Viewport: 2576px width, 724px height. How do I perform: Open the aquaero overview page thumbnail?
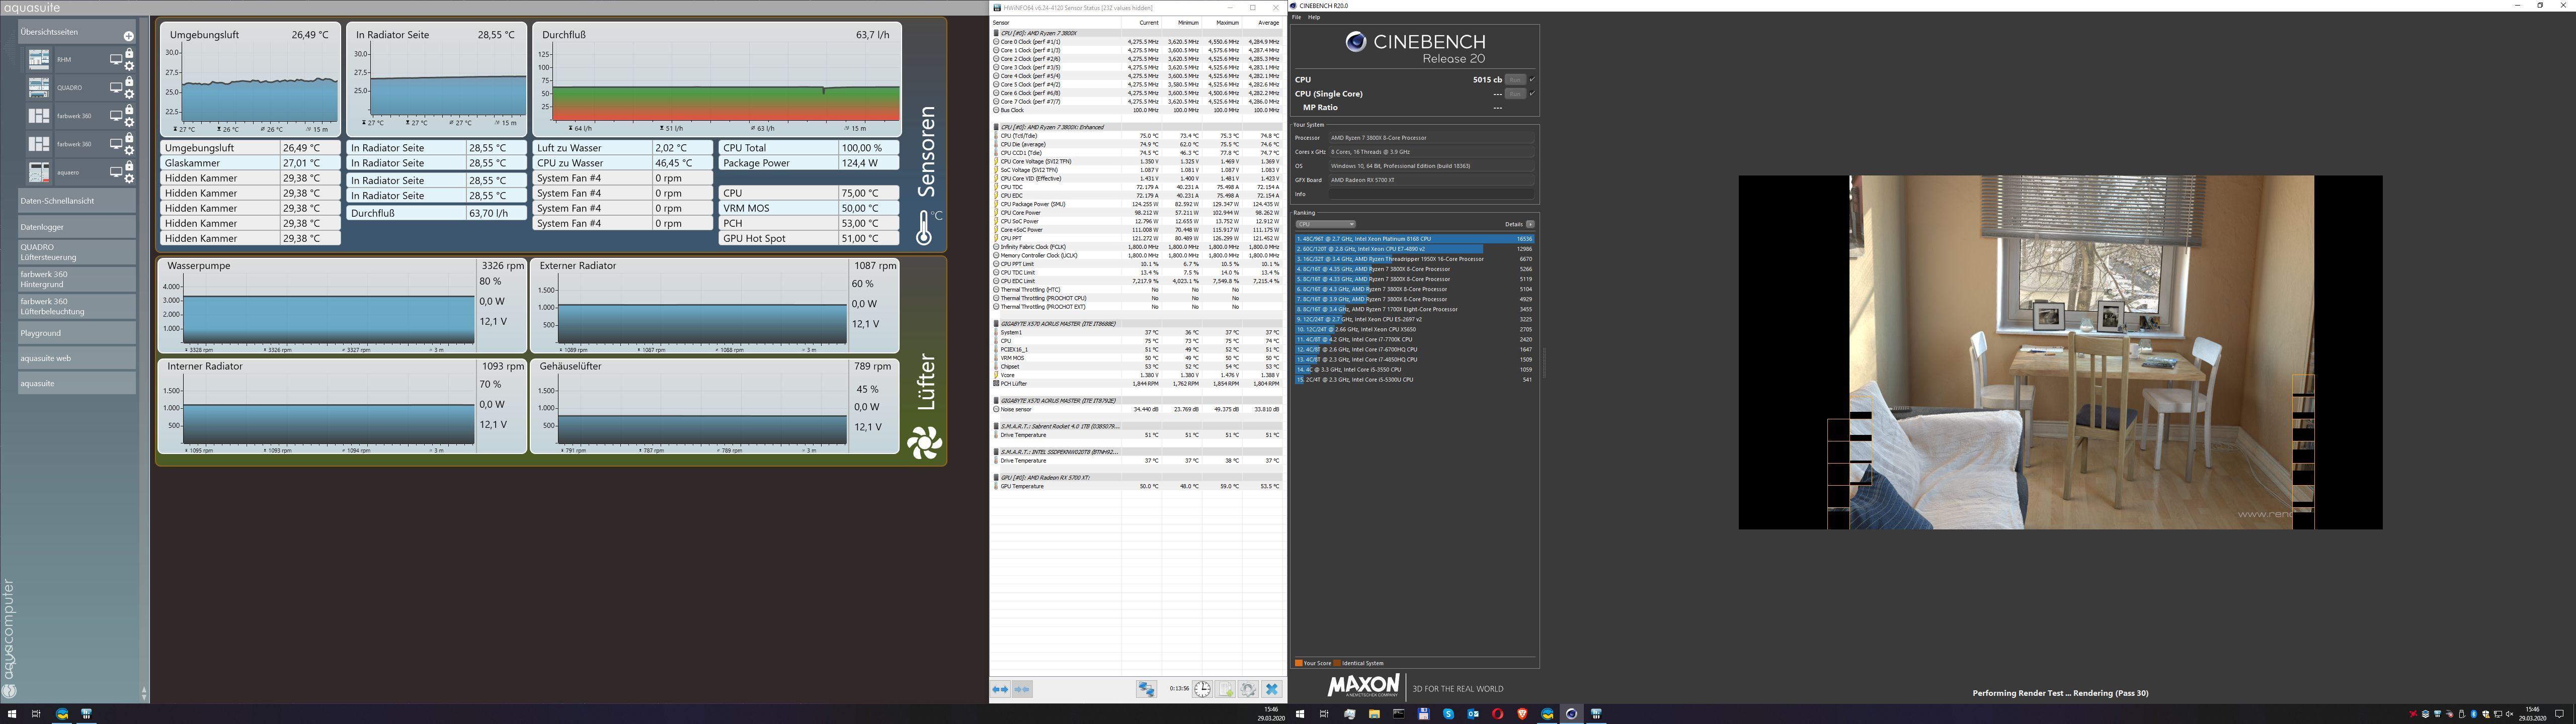[39, 172]
